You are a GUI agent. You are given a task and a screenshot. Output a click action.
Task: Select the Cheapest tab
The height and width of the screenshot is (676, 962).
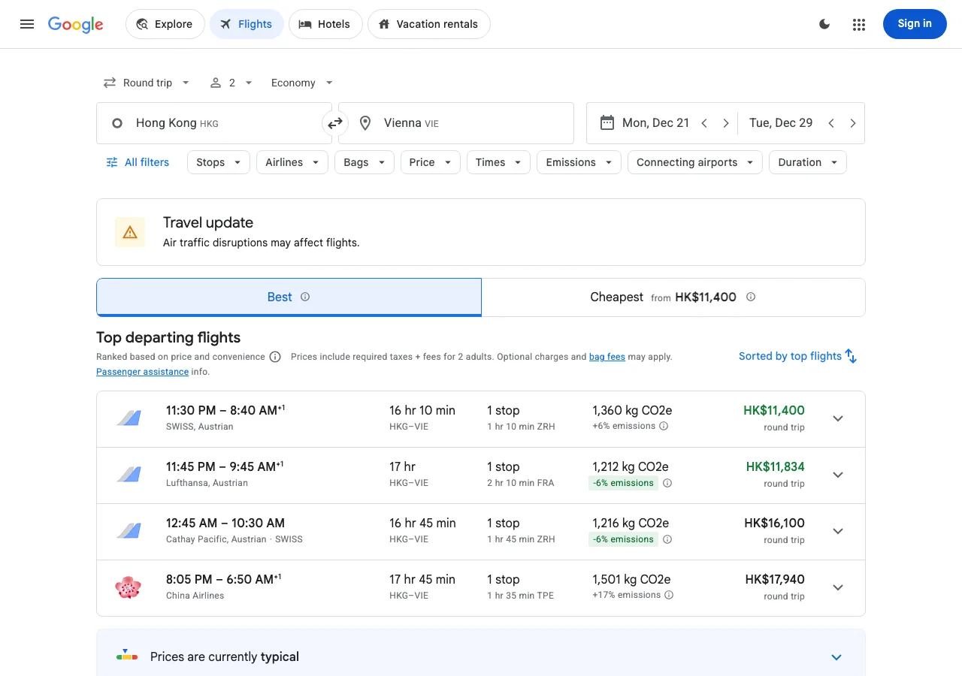pos(673,297)
